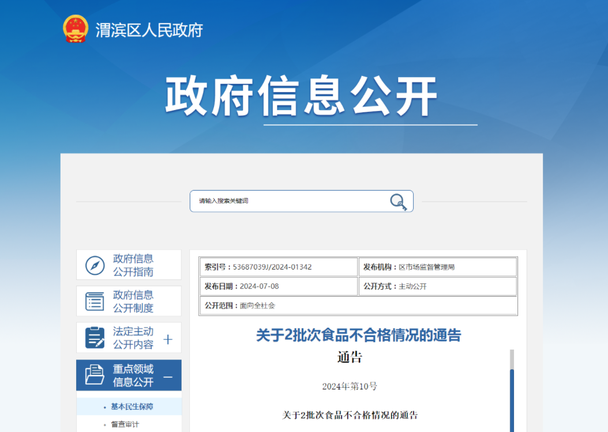Screen dimensions: 608x432
Task: Open the 政府信息公开制度 menu item
Action: tap(133, 301)
